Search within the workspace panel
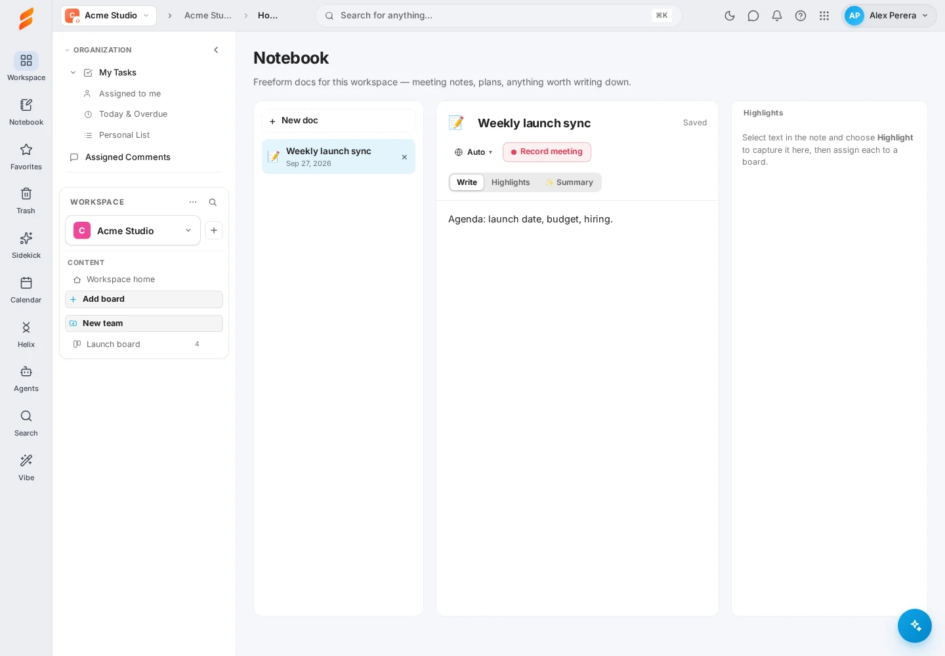Viewport: 945px width, 656px height. pos(213,202)
